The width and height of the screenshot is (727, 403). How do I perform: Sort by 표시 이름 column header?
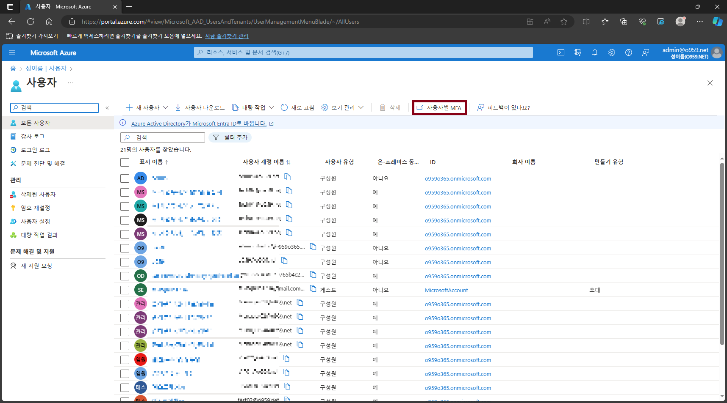pos(154,162)
